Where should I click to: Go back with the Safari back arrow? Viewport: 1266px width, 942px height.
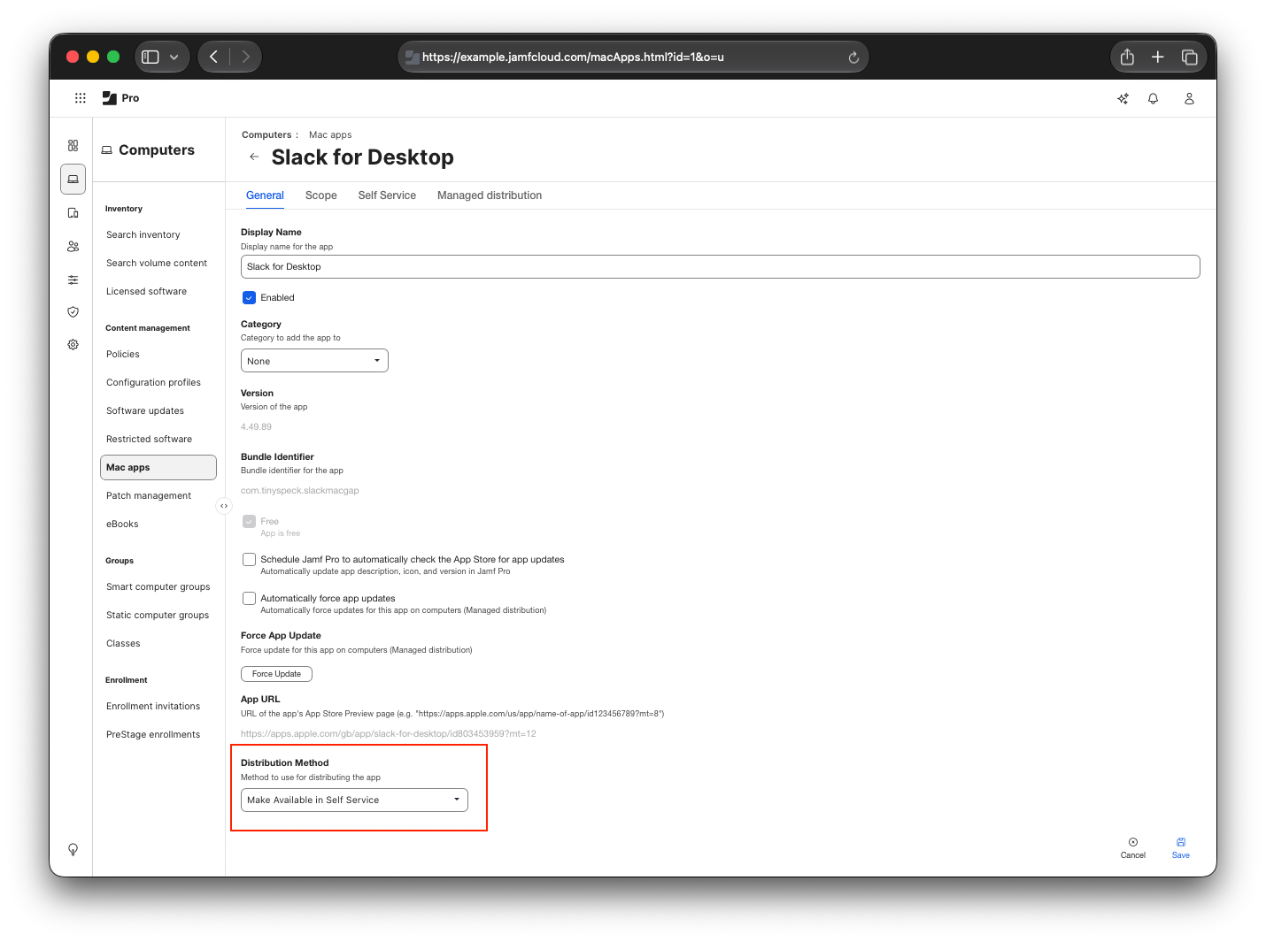pyautogui.click(x=213, y=57)
